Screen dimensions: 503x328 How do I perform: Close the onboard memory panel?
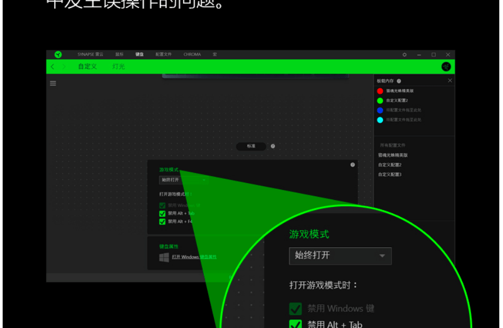[x=450, y=81]
